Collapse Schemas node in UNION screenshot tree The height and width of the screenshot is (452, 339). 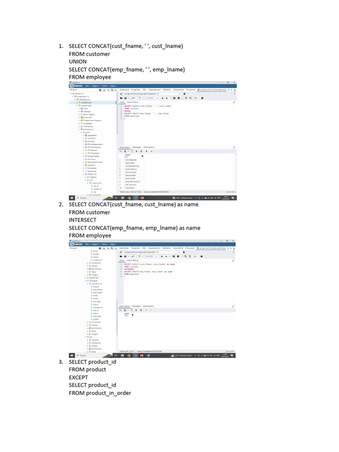click(x=79, y=129)
